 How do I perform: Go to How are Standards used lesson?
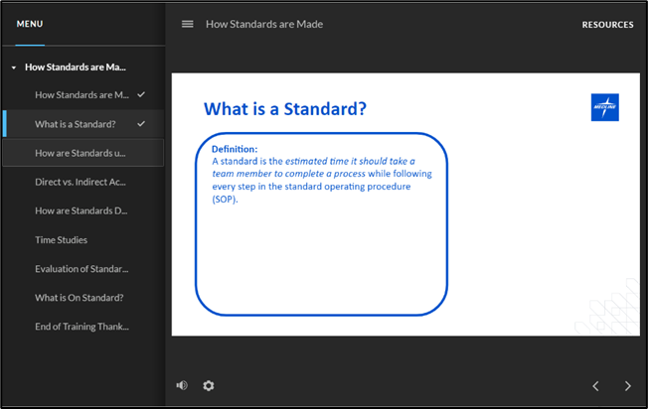(x=81, y=153)
